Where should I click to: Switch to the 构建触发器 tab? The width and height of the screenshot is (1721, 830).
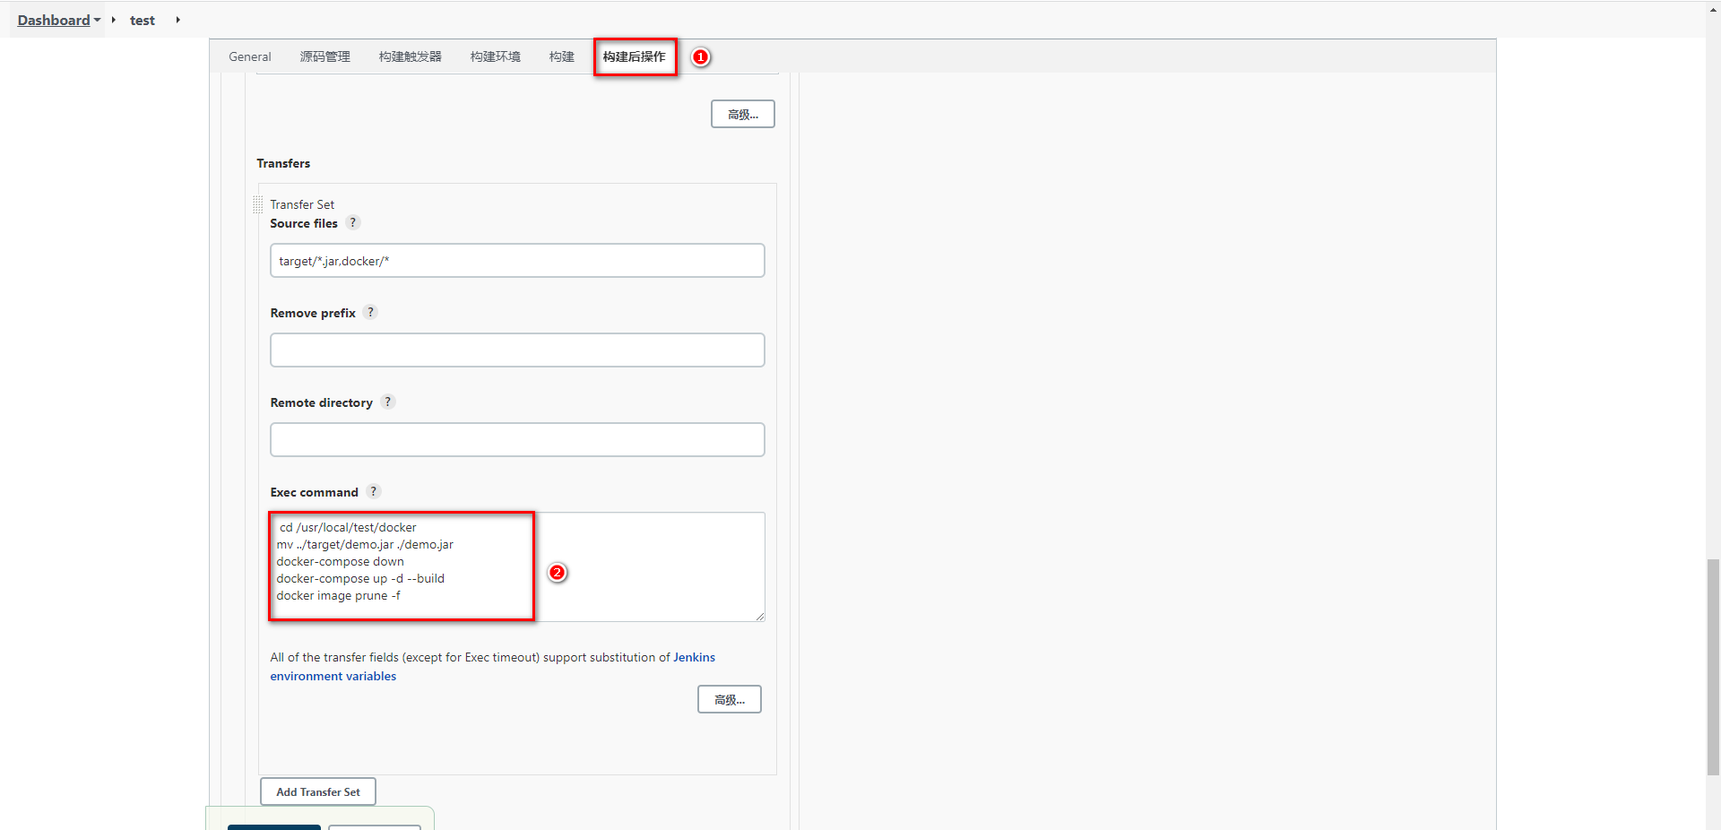point(410,56)
